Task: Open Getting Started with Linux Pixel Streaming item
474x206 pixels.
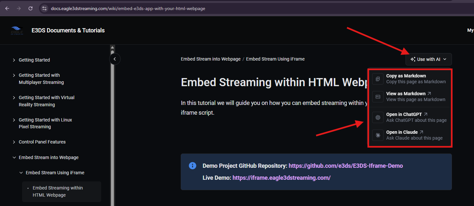Action: tap(45, 123)
